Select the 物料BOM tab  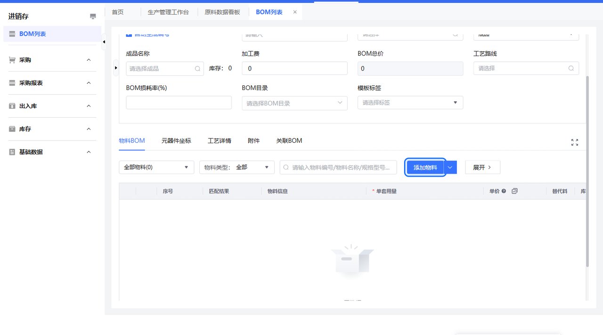coord(132,141)
